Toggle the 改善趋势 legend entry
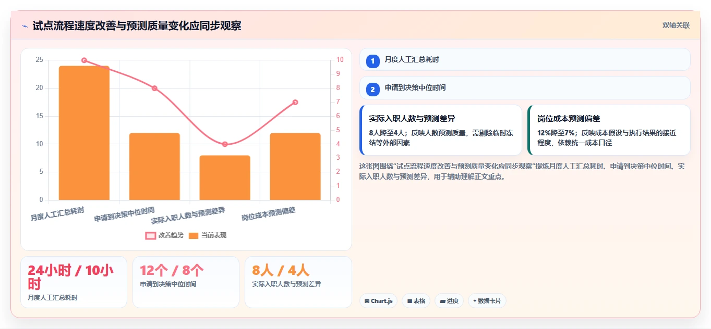 click(164, 235)
